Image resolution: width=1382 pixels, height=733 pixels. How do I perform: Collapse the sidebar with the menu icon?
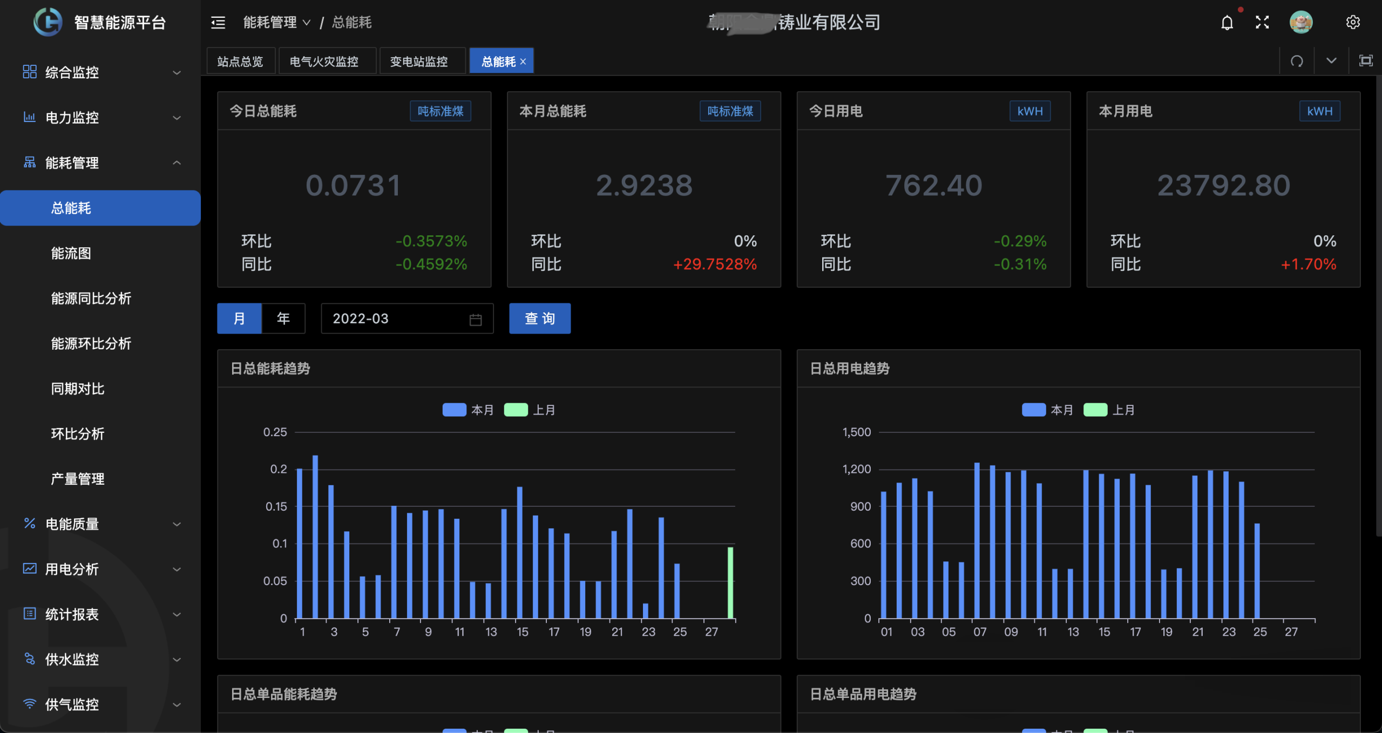point(218,22)
